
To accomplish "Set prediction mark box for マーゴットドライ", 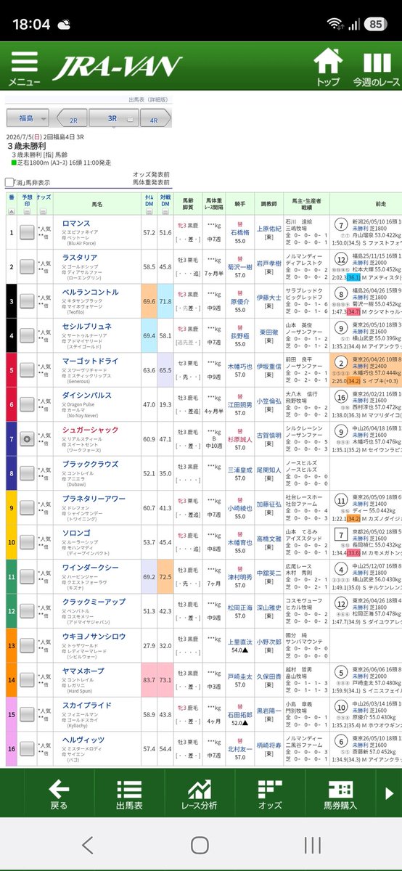I will (27, 370).
